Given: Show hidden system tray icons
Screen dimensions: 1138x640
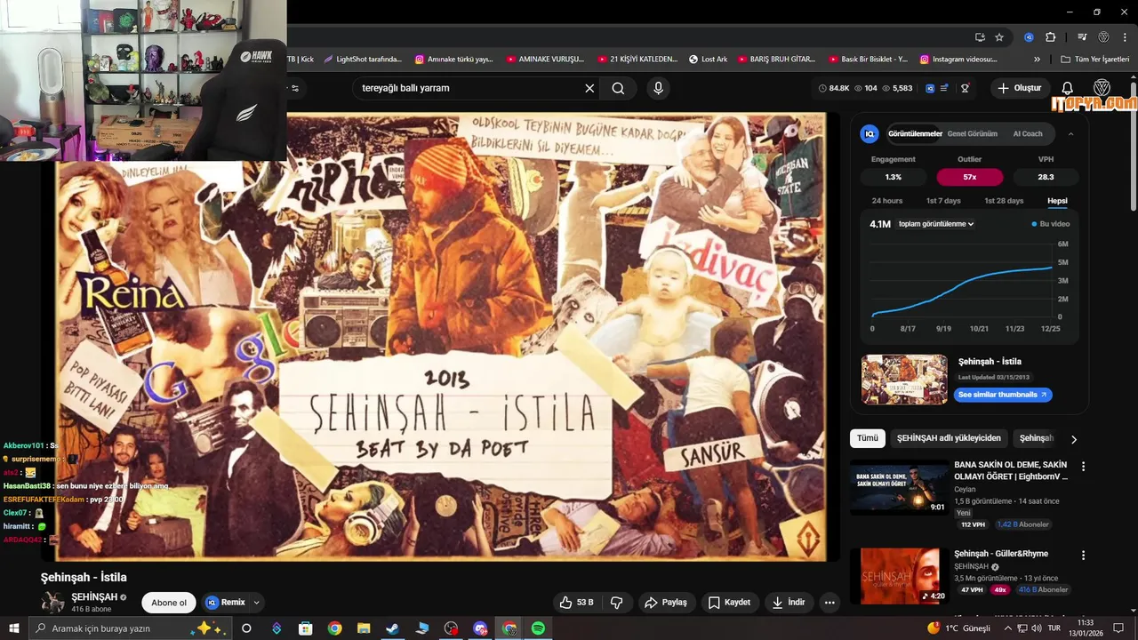Looking at the screenshot, I should [1008, 628].
